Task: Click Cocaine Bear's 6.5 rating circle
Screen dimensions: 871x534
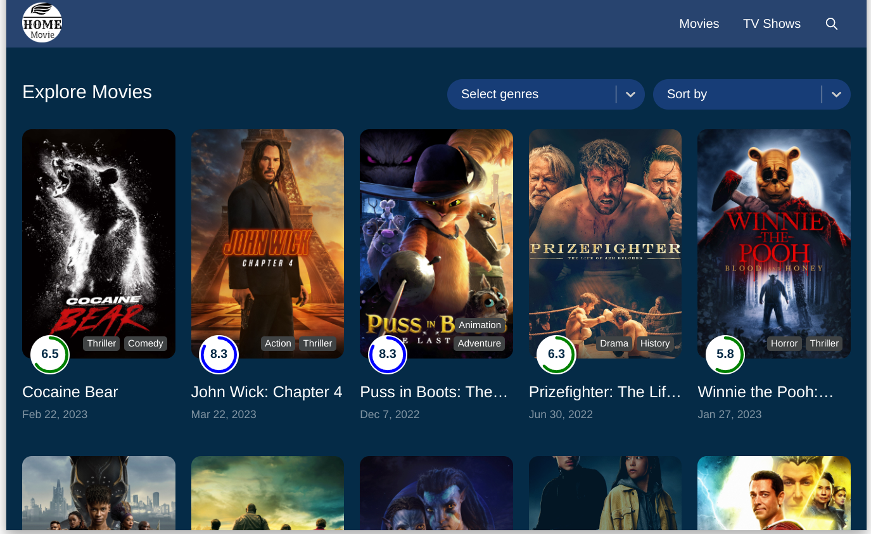Action: point(49,354)
